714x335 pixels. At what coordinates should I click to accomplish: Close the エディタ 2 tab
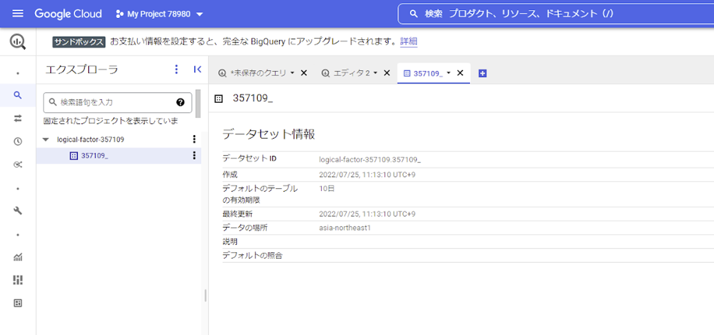point(387,73)
